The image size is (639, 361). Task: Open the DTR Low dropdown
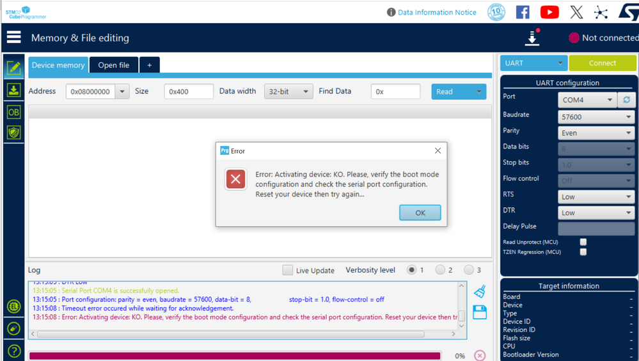(596, 213)
